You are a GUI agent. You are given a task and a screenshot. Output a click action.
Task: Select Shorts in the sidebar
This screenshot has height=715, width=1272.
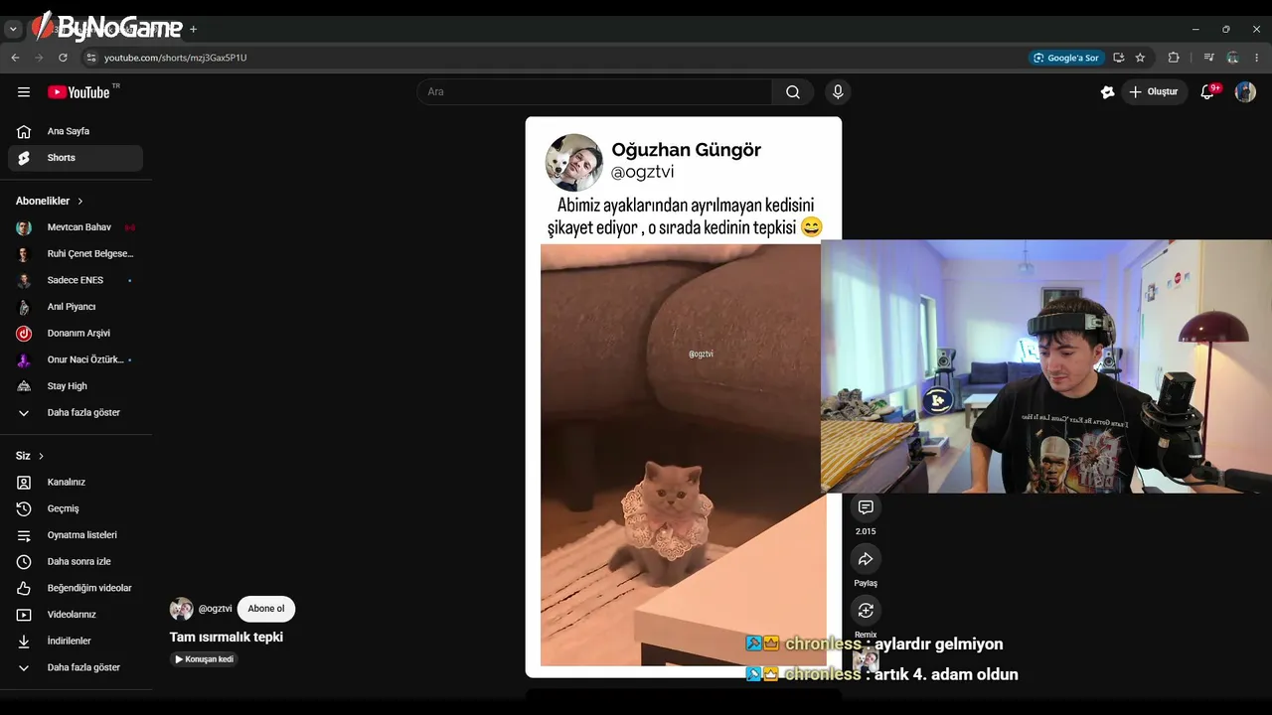coord(76,158)
